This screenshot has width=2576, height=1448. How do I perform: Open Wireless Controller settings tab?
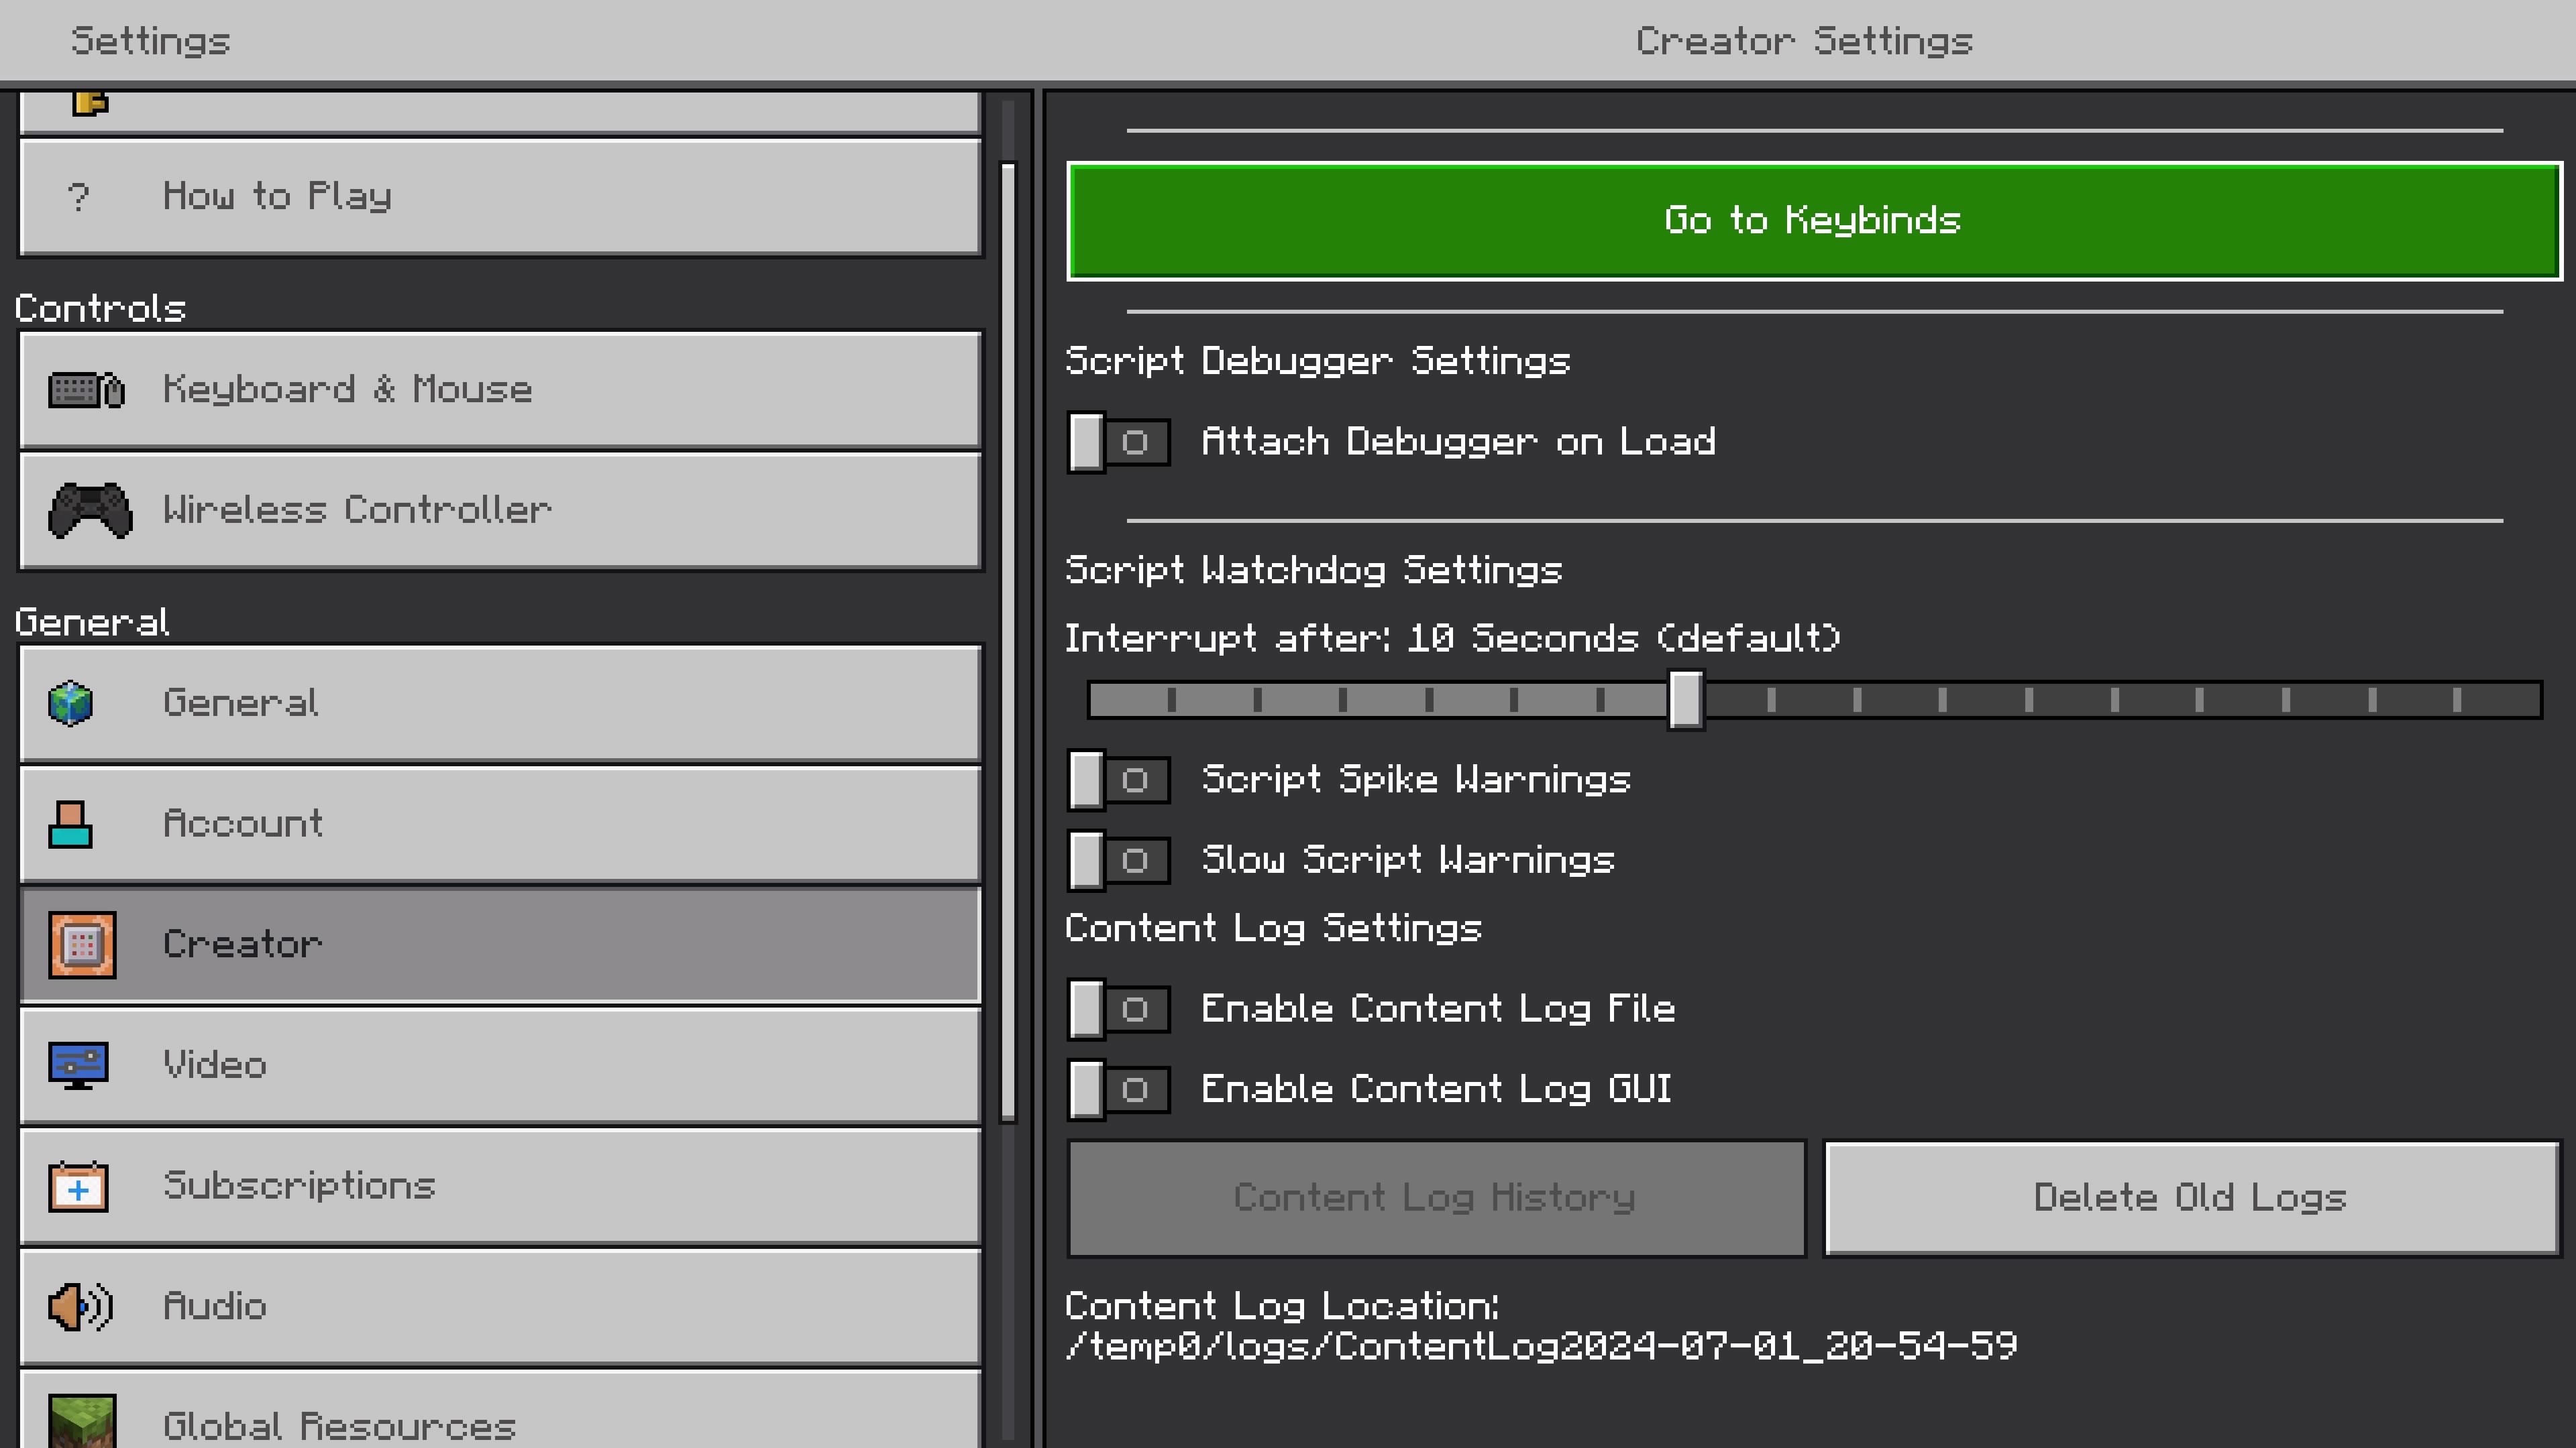(x=500, y=511)
